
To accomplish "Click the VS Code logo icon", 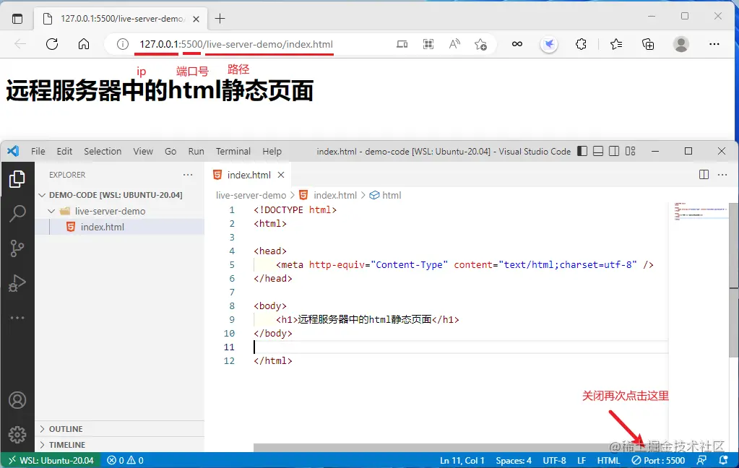I will [13, 151].
